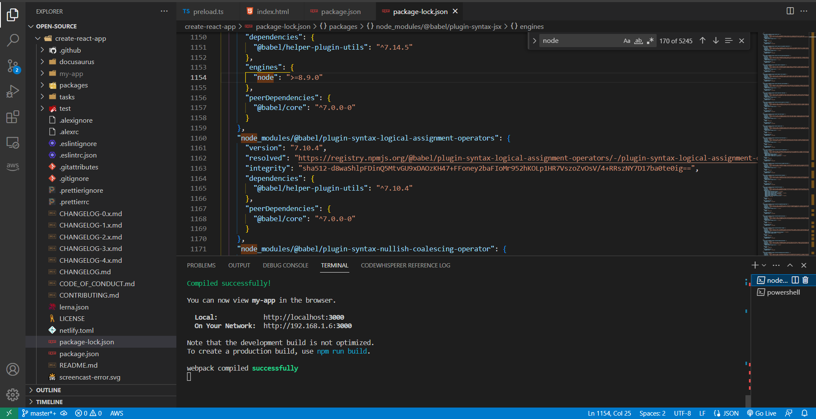Open remote window indicator in status bar

click(9, 413)
